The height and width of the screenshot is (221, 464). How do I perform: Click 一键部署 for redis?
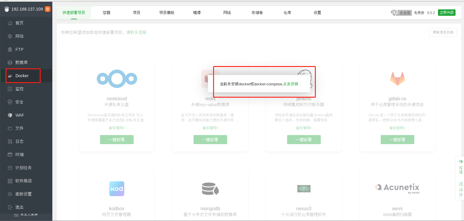(x=210, y=140)
